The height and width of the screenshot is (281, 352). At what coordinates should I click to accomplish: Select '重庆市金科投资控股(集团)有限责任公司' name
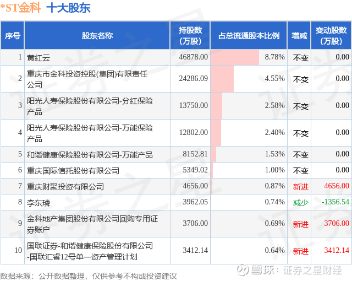[87, 79]
